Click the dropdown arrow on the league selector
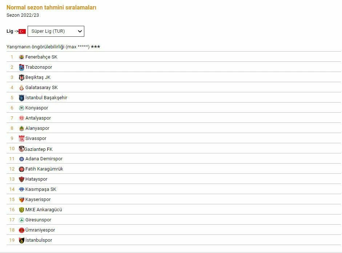Image resolution: width=342 pixels, height=253 pixels. [80, 31]
